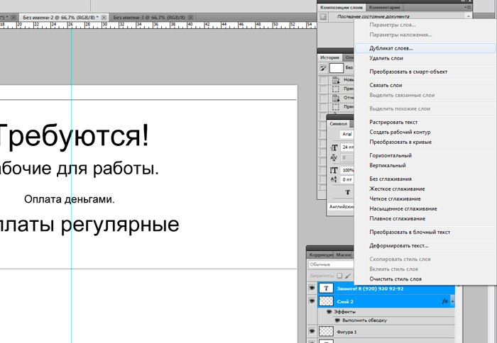
Task: Click the lock transparent pixels icon
Action: pyautogui.click(x=339, y=276)
